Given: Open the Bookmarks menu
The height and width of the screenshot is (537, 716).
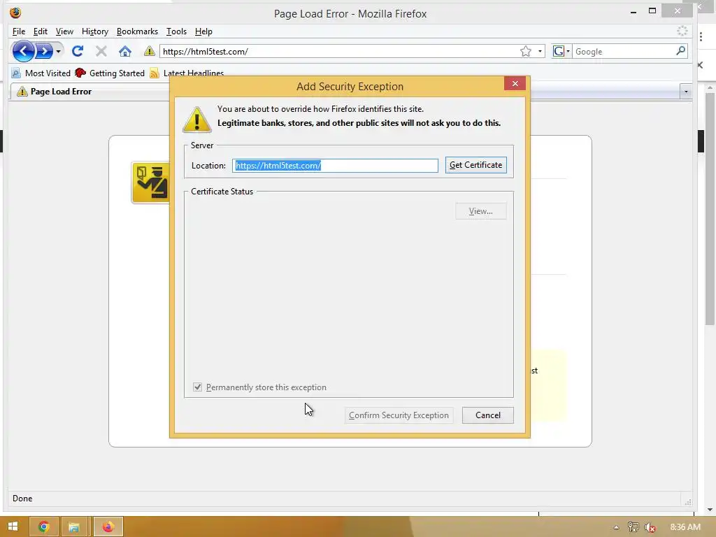Looking at the screenshot, I should pos(137,31).
